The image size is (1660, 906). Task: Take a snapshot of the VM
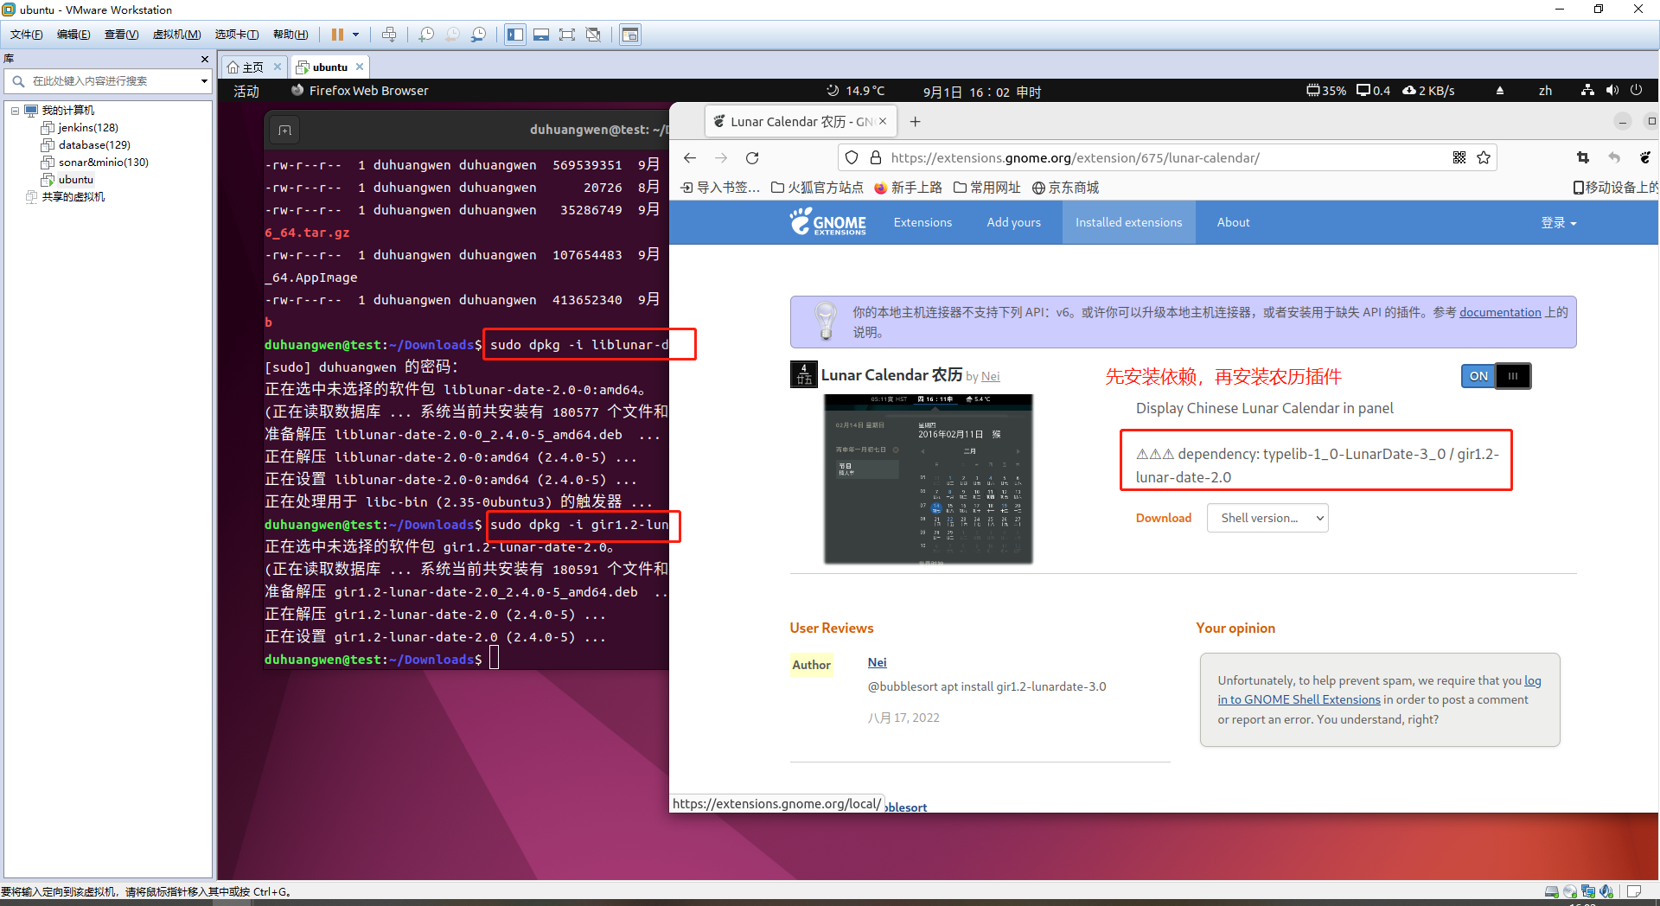426,35
